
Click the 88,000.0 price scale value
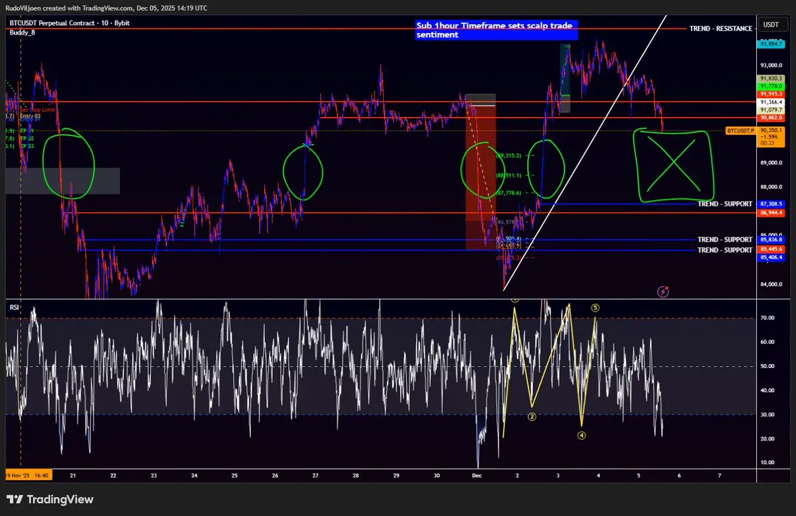click(771, 187)
